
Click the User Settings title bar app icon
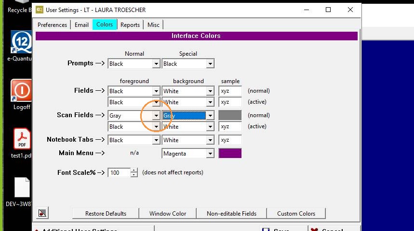pyautogui.click(x=40, y=10)
